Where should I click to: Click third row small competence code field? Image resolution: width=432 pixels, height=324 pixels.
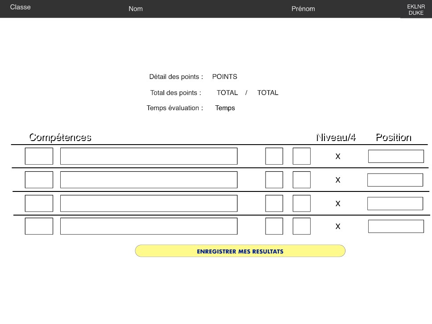point(39,204)
